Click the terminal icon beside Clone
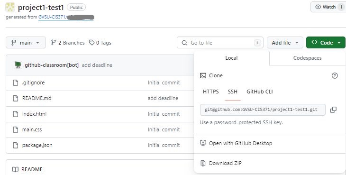346x175 pixels. tap(203, 76)
